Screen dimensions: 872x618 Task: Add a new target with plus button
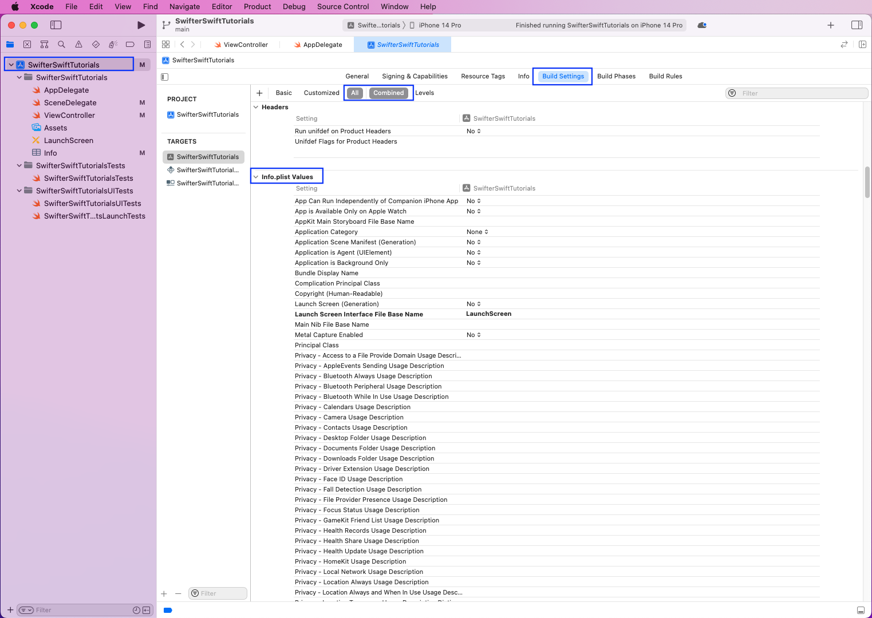point(164,594)
